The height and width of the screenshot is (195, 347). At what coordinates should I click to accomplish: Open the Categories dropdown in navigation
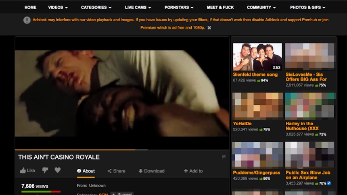tap(96, 7)
